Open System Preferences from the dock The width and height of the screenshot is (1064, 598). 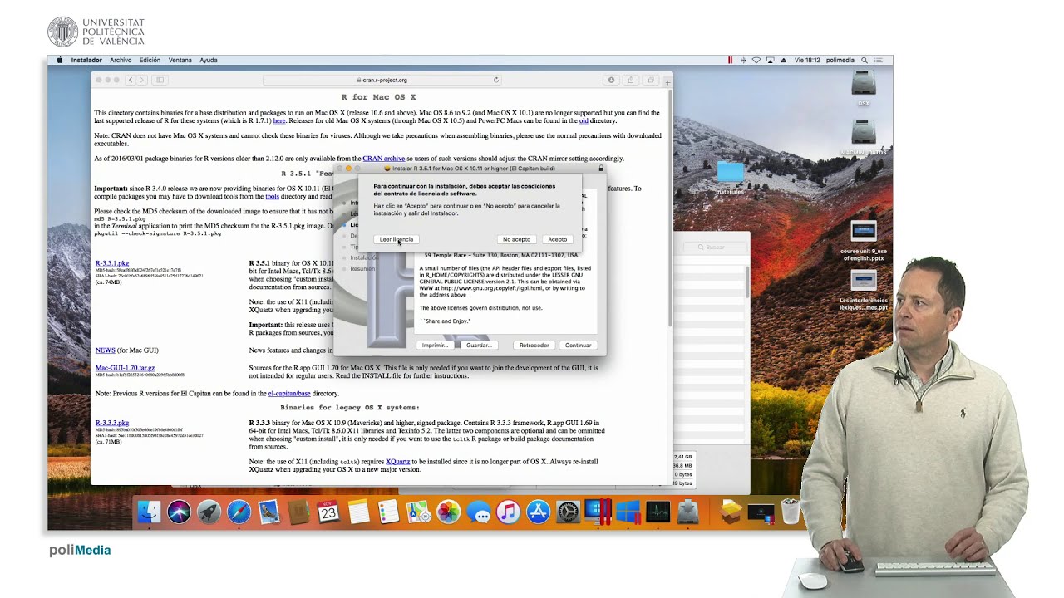tap(568, 512)
